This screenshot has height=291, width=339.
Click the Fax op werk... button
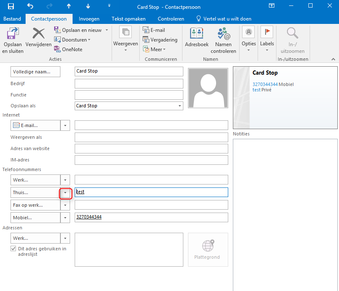tap(36, 205)
